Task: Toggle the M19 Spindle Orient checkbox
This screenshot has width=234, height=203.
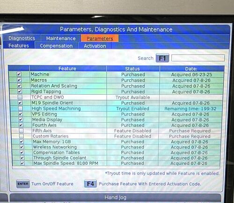Action: click(20, 103)
